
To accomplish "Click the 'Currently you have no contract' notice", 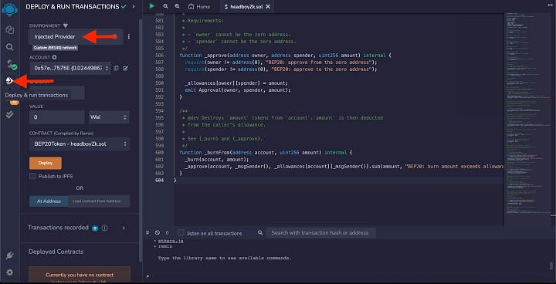I will tap(80, 275).
